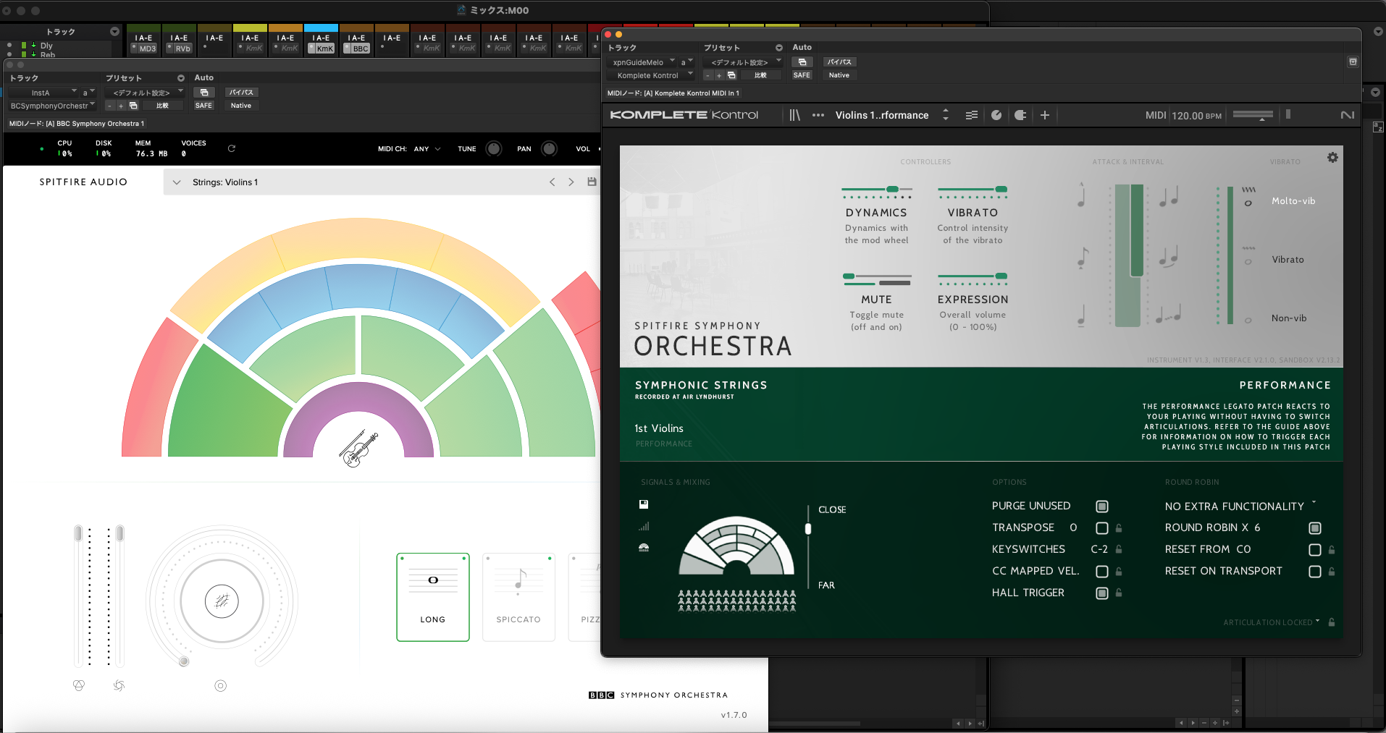Click the 120.00 BPM tempo field
1386x733 pixels.
[x=1196, y=115]
